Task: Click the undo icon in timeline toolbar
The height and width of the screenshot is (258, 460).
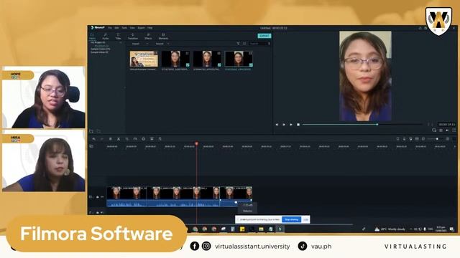Action: pos(94,139)
